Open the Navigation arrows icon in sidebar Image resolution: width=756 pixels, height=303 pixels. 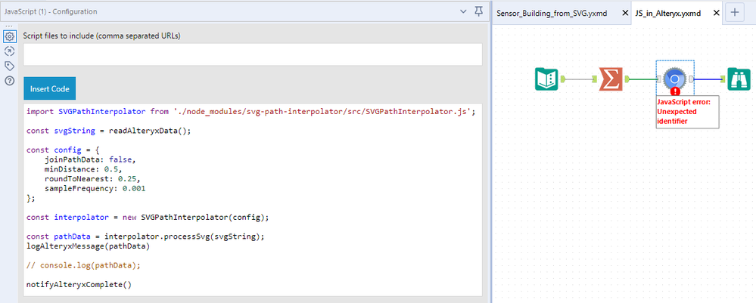9,51
